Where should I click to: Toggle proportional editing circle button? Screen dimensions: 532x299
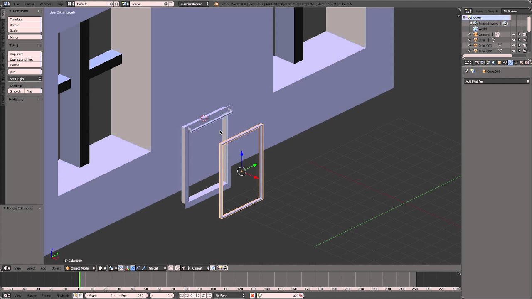171,268
